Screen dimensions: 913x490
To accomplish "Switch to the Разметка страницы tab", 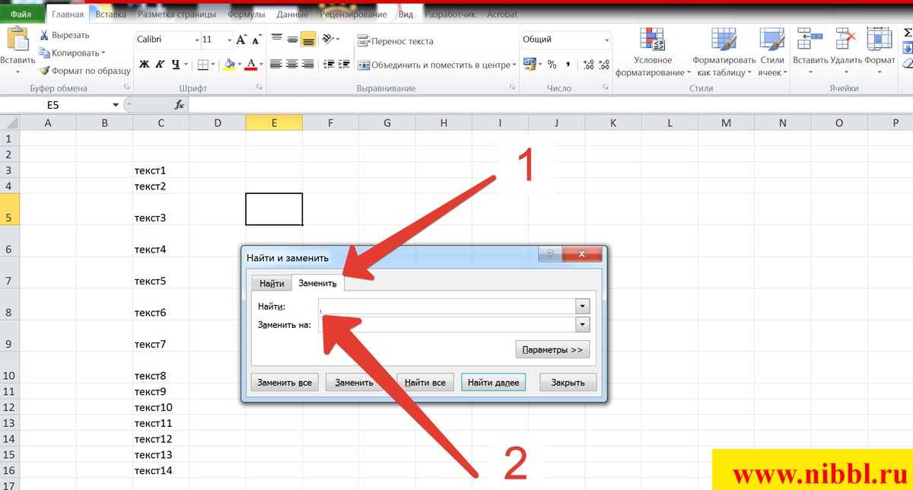I will point(177,14).
